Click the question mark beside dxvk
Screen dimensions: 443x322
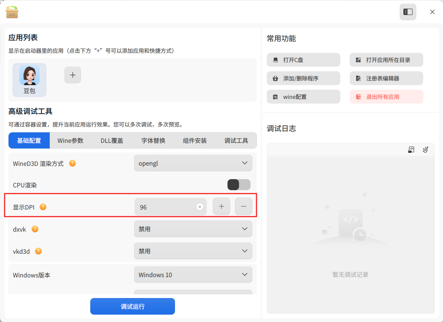click(35, 229)
